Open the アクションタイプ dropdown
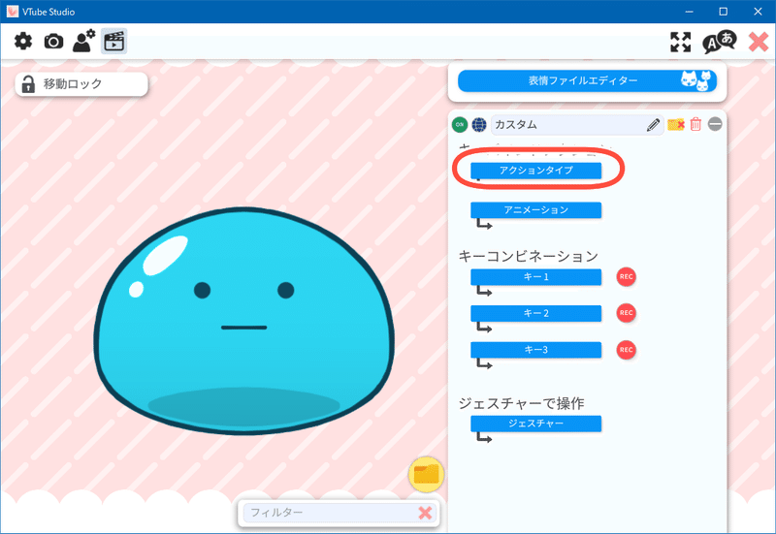 click(x=536, y=171)
